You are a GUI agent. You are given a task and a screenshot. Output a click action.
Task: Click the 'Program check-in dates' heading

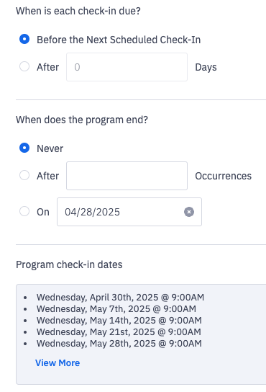click(x=69, y=264)
